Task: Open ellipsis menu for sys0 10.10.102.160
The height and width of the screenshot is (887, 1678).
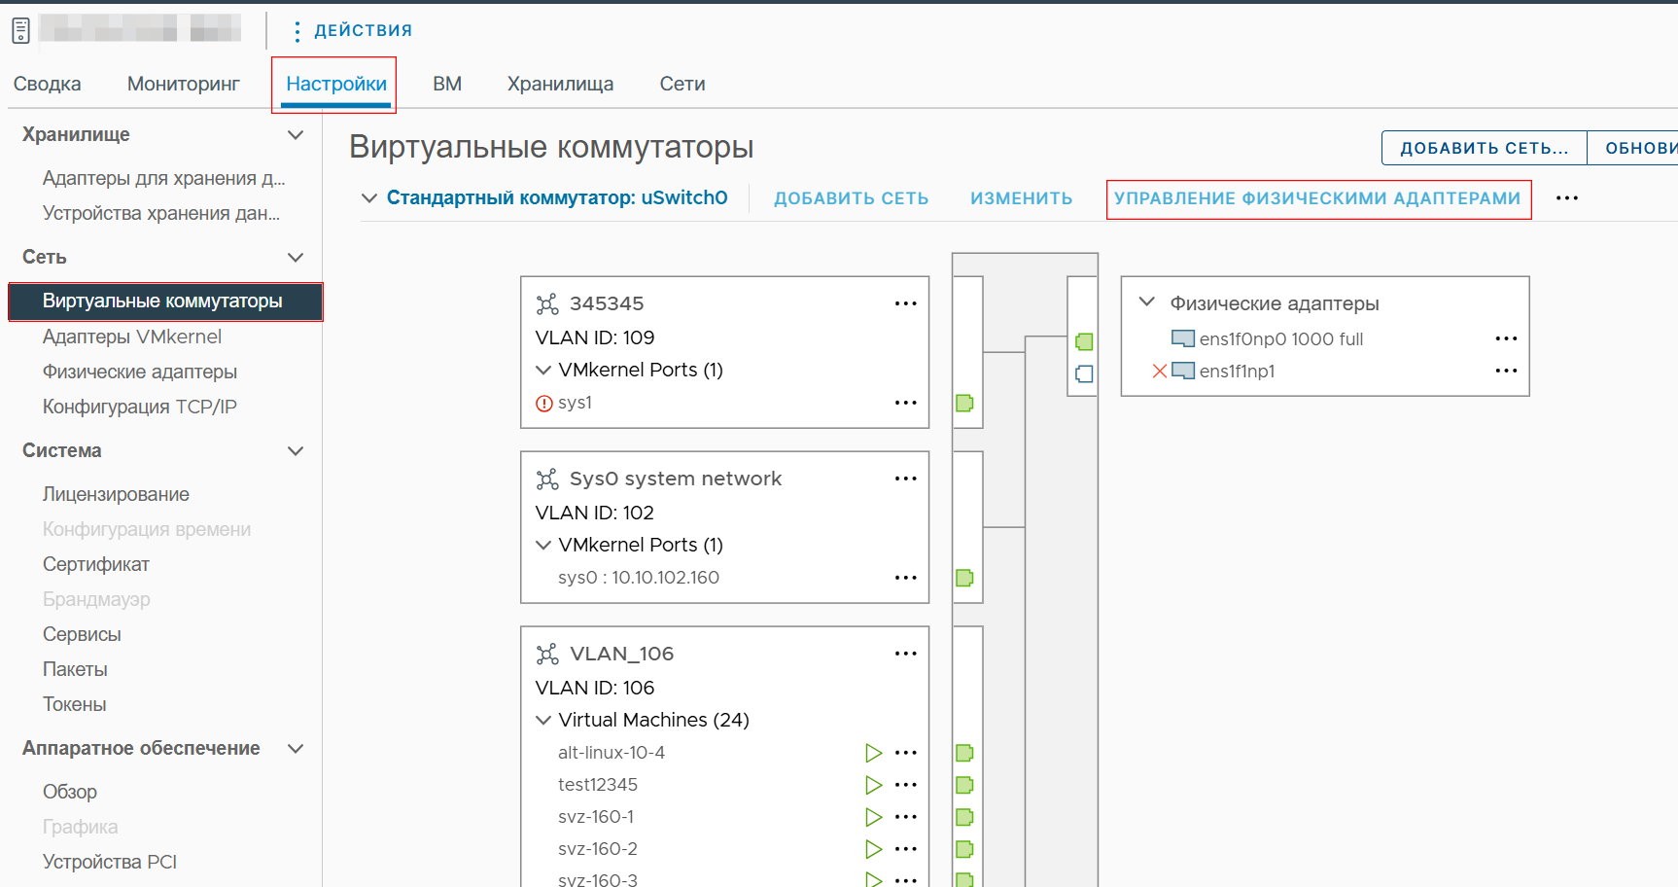Action: pyautogui.click(x=906, y=578)
